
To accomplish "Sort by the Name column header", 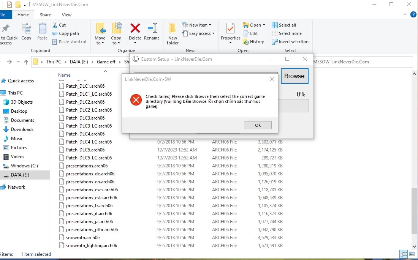I will pyautogui.click(x=64, y=75).
